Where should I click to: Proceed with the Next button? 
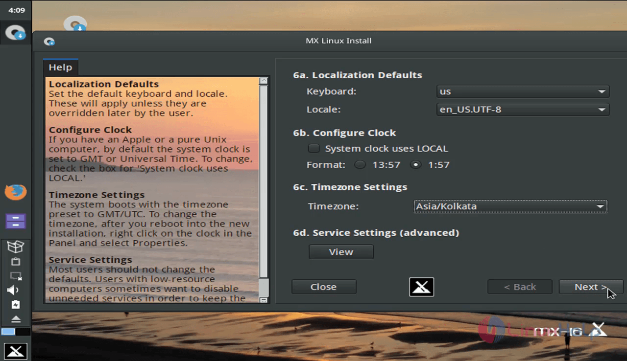point(591,287)
